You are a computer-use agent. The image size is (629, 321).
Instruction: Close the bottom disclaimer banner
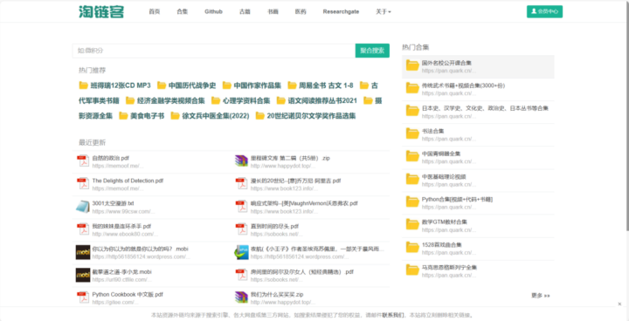(619, 304)
